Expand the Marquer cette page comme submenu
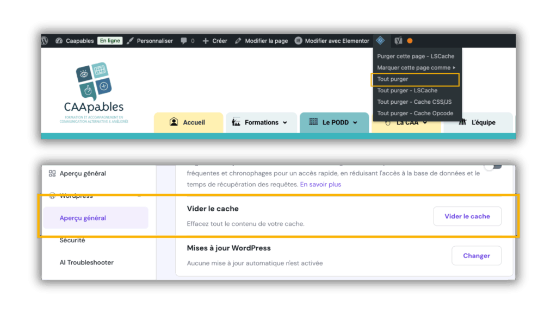The width and height of the screenshot is (557, 314). pos(416,67)
